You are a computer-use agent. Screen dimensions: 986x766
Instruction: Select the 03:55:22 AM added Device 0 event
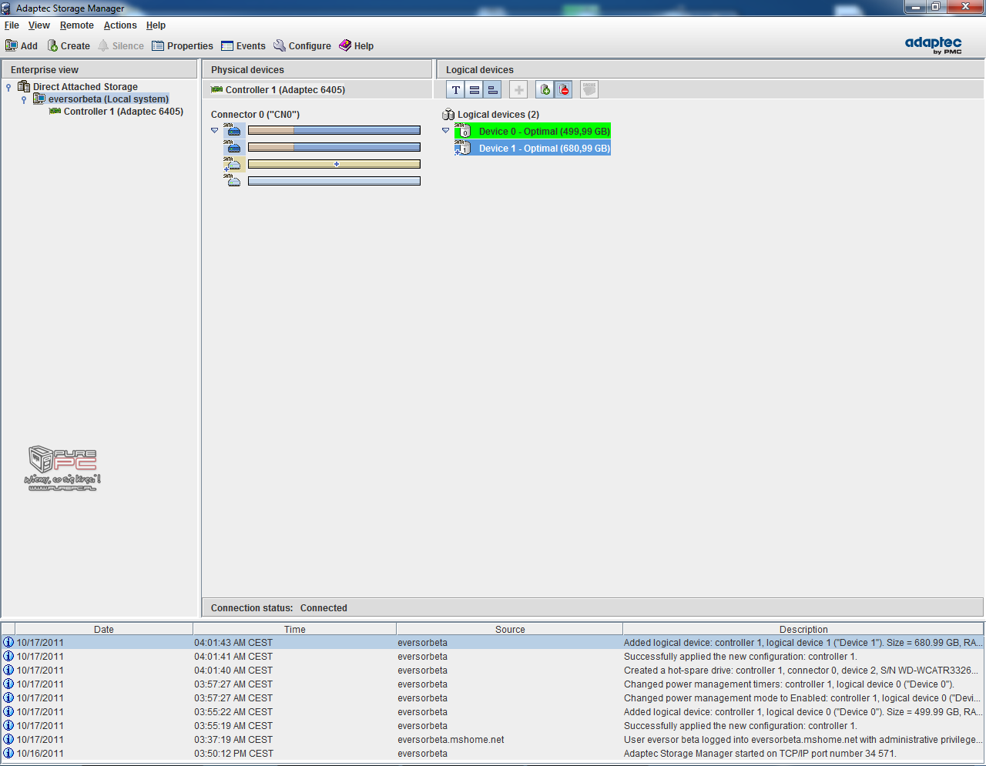pyautogui.click(x=493, y=712)
